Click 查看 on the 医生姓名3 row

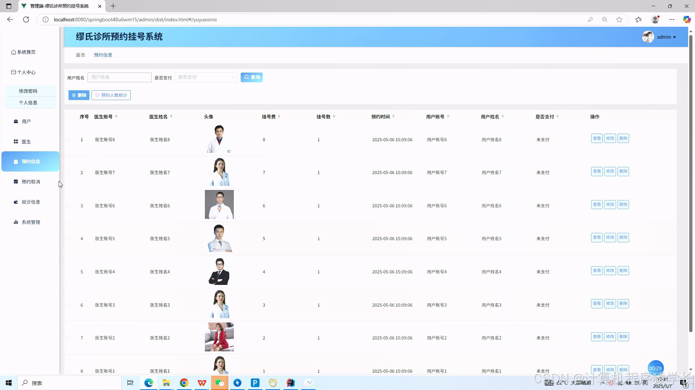click(597, 303)
